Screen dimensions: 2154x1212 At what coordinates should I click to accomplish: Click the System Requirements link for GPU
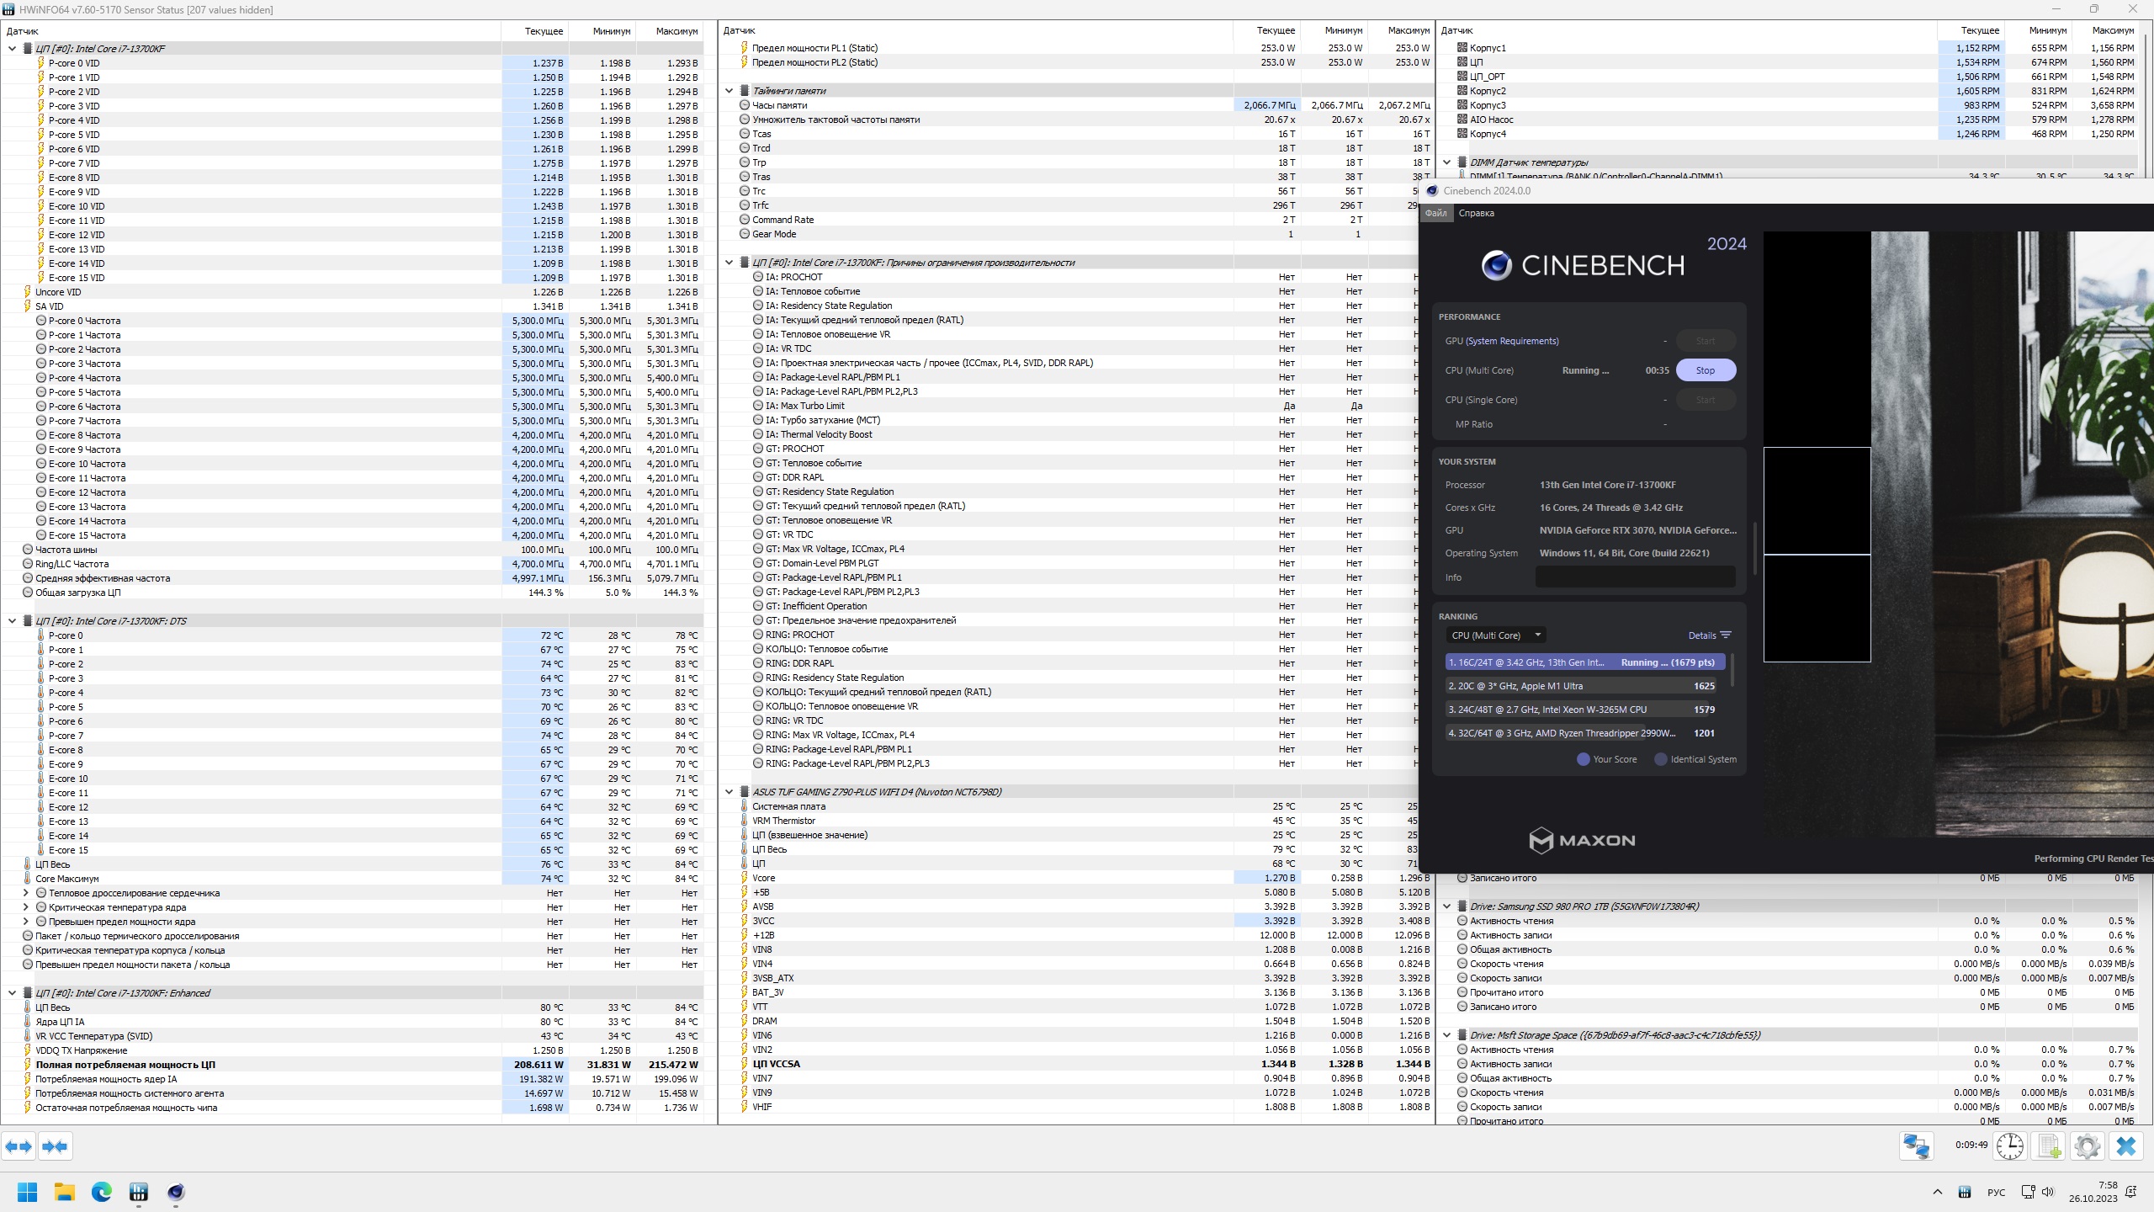tap(1512, 341)
